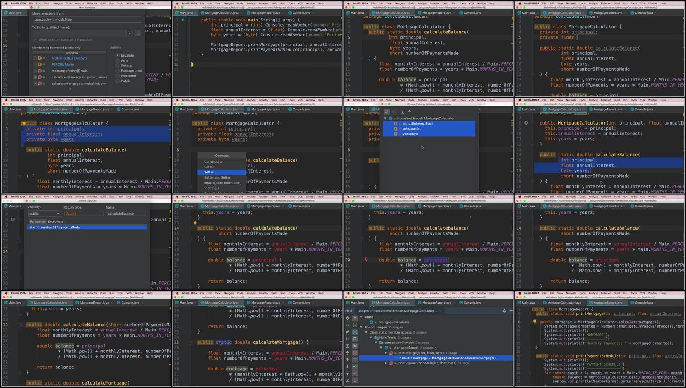This screenshot has width=686, height=388.
Task: Select years:byte in Choose Fields list
Action: click(429, 134)
